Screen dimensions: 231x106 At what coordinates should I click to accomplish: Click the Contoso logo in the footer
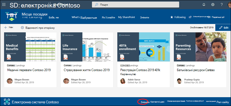click(x=7, y=102)
